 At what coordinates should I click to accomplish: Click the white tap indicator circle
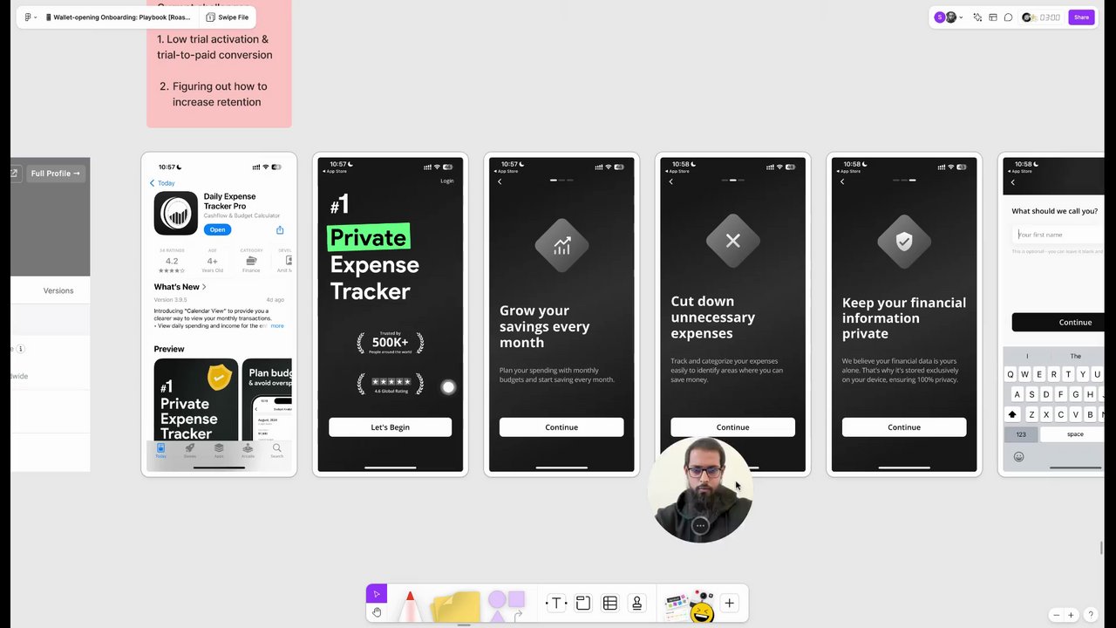tap(448, 387)
